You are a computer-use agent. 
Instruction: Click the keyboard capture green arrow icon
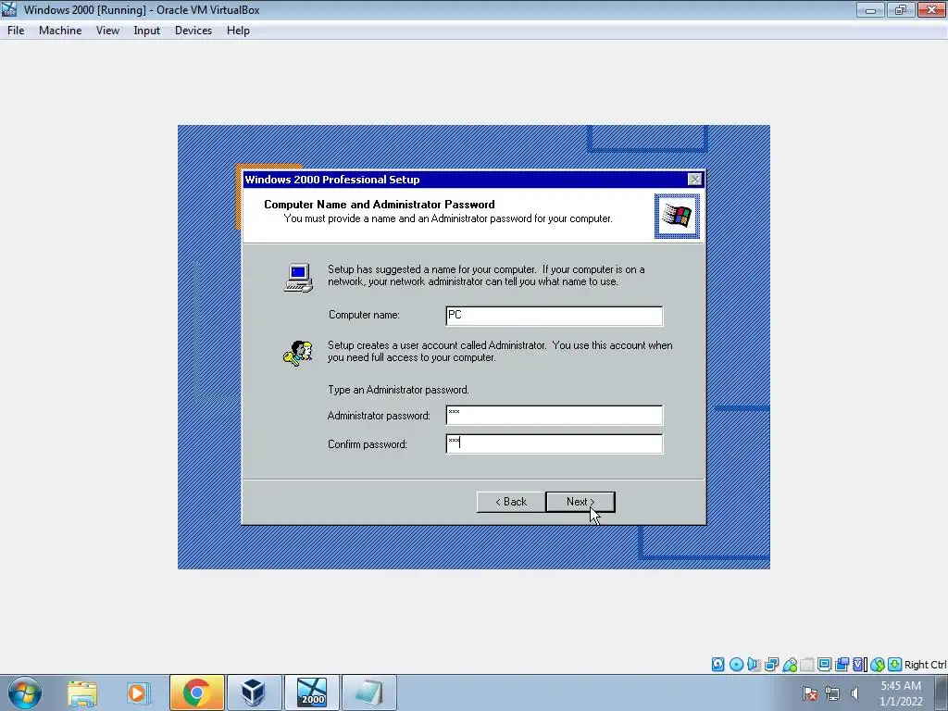coord(895,665)
